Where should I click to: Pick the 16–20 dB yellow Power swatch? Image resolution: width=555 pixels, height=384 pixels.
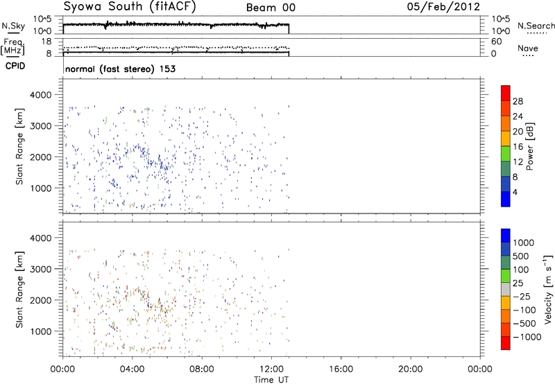click(x=506, y=139)
